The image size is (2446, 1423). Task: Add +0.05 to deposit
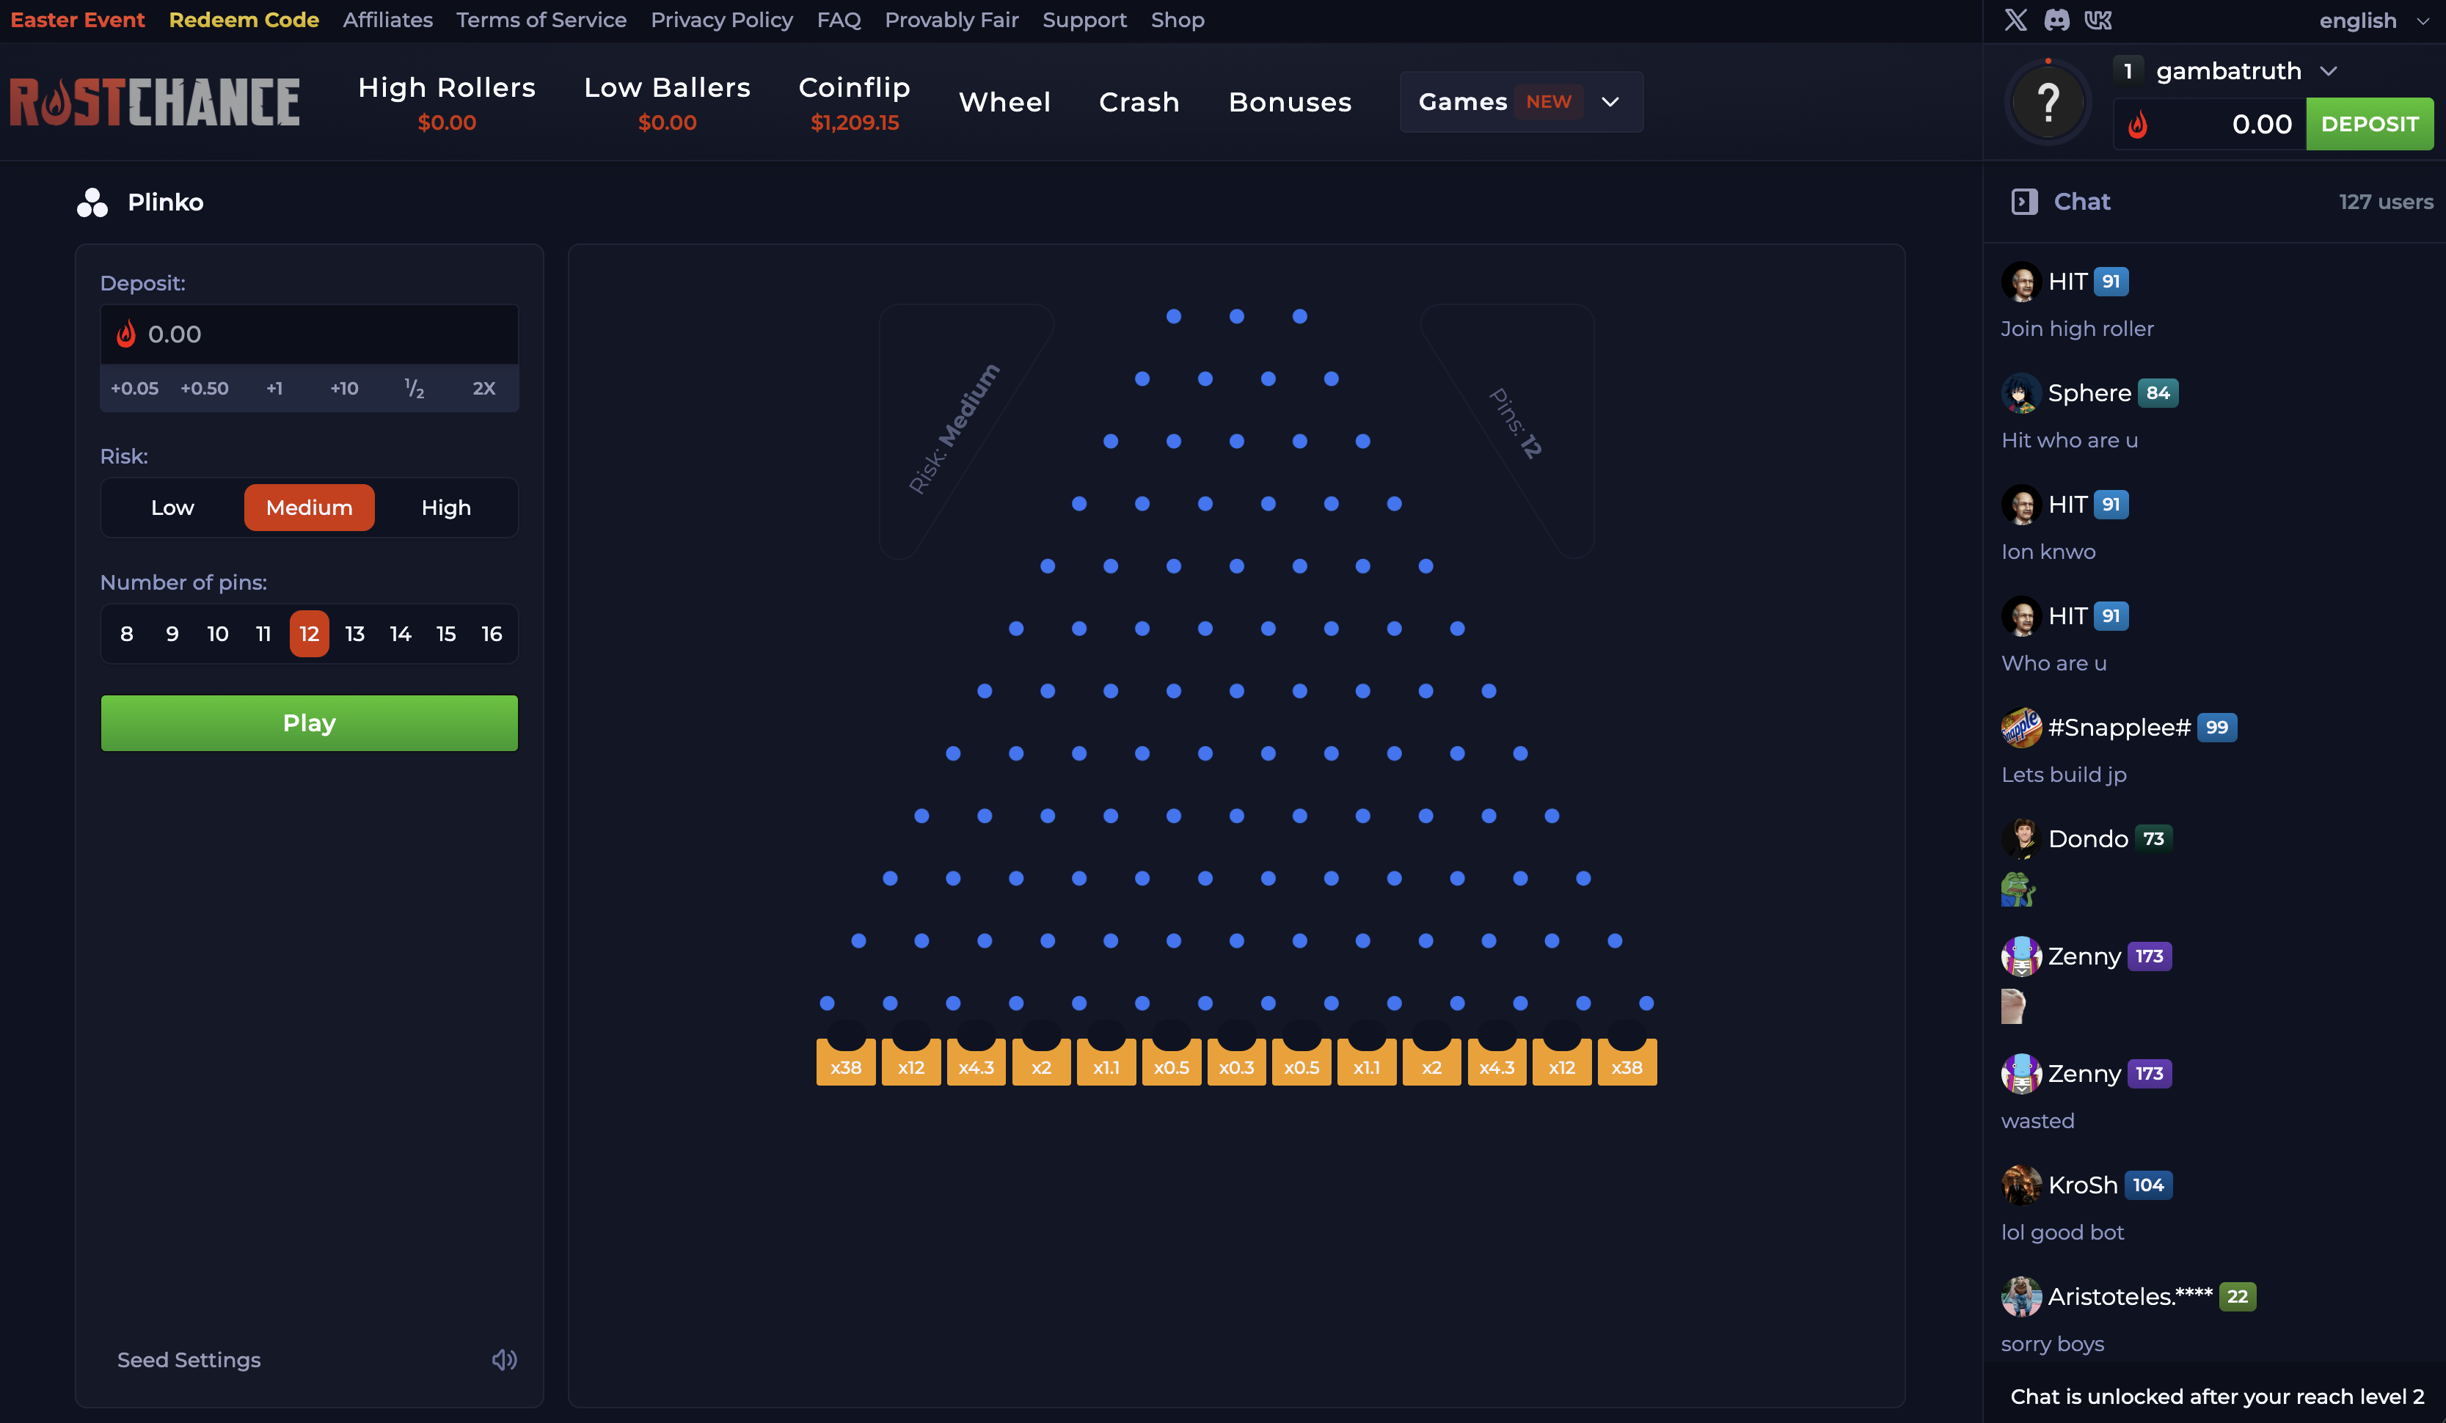point(134,388)
